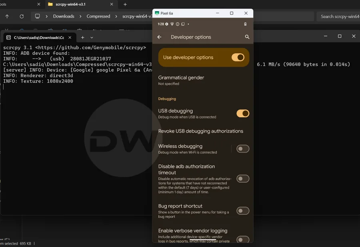Expand chevron before Downloads in address bar
Image resolution: width=360 pixels, height=247 pixels.
[x=47, y=16]
